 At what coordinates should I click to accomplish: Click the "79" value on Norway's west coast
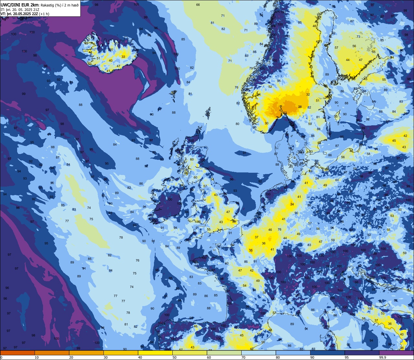(x=251, y=68)
